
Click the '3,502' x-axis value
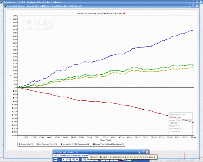pyautogui.click(x=26, y=137)
